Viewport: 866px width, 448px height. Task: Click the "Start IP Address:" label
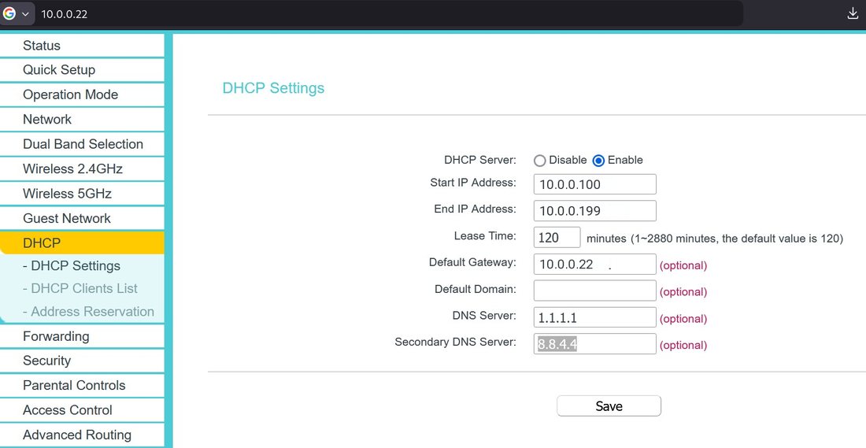tap(473, 183)
